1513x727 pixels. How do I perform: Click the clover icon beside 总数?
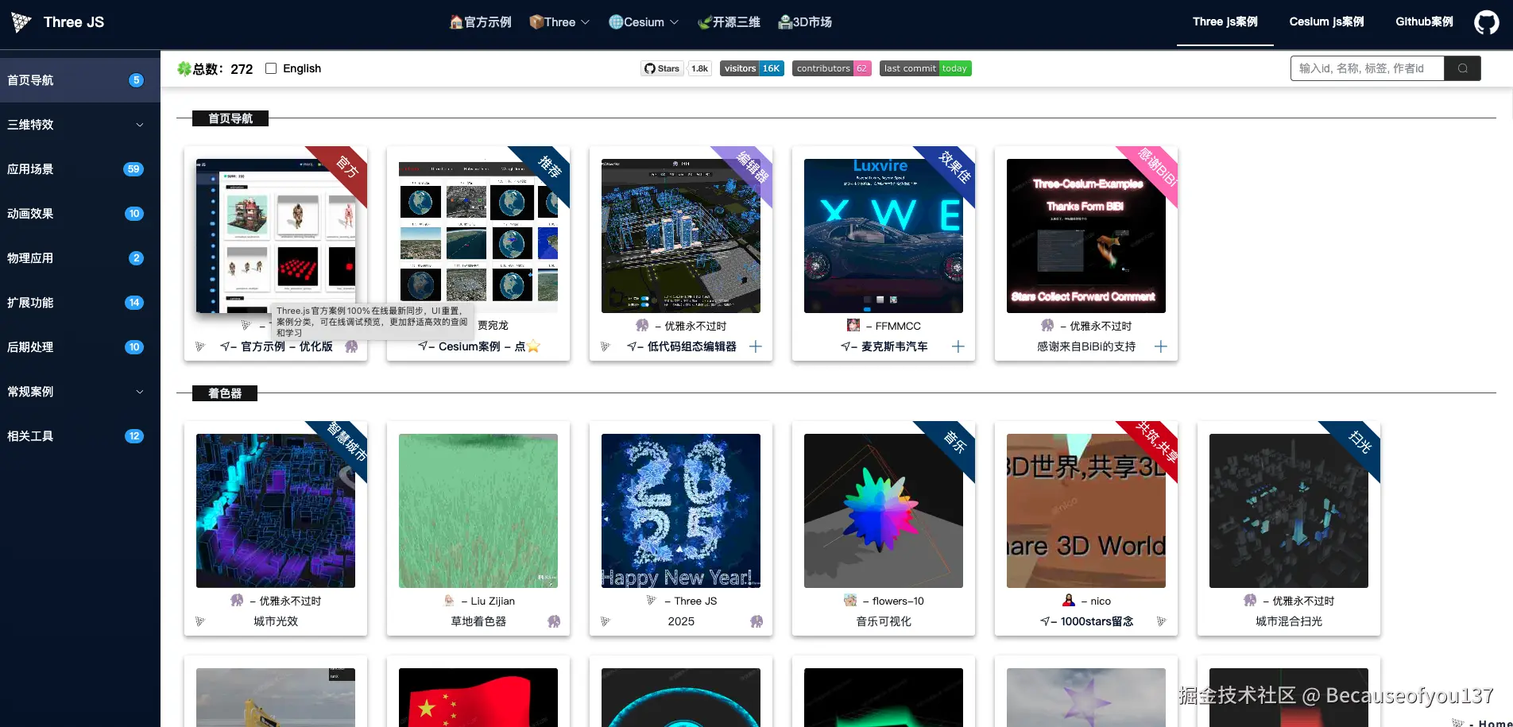(x=184, y=69)
